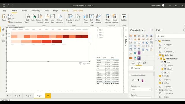
Task: Open the Analytics magnifier tab
Action: click(x=145, y=63)
